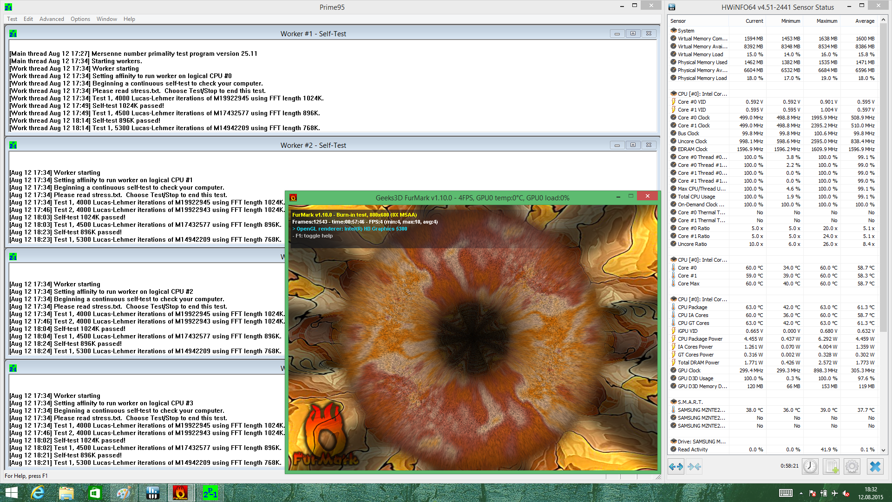Open the Options menu in Prime95
Image resolution: width=892 pixels, height=502 pixels.
pyautogui.click(x=80, y=19)
